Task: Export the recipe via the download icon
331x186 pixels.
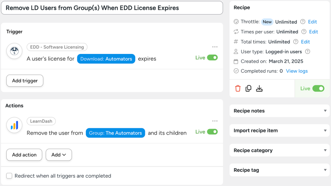Action: 259,88
